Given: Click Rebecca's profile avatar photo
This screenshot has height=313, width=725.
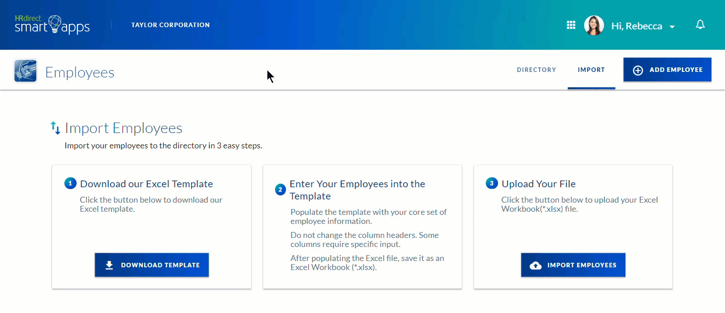Looking at the screenshot, I should pos(594,25).
